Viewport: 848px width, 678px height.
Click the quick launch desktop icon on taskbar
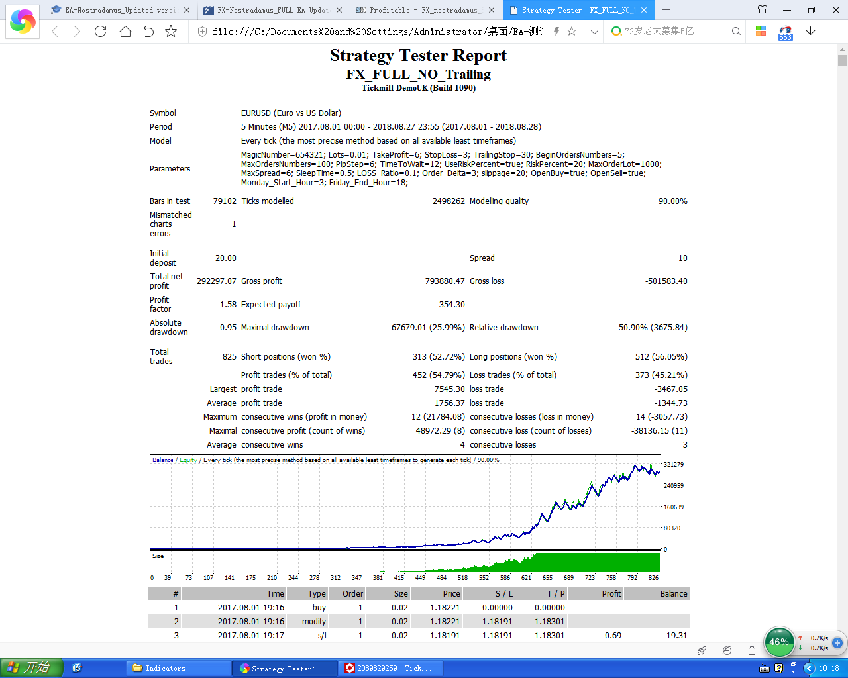[x=77, y=668]
